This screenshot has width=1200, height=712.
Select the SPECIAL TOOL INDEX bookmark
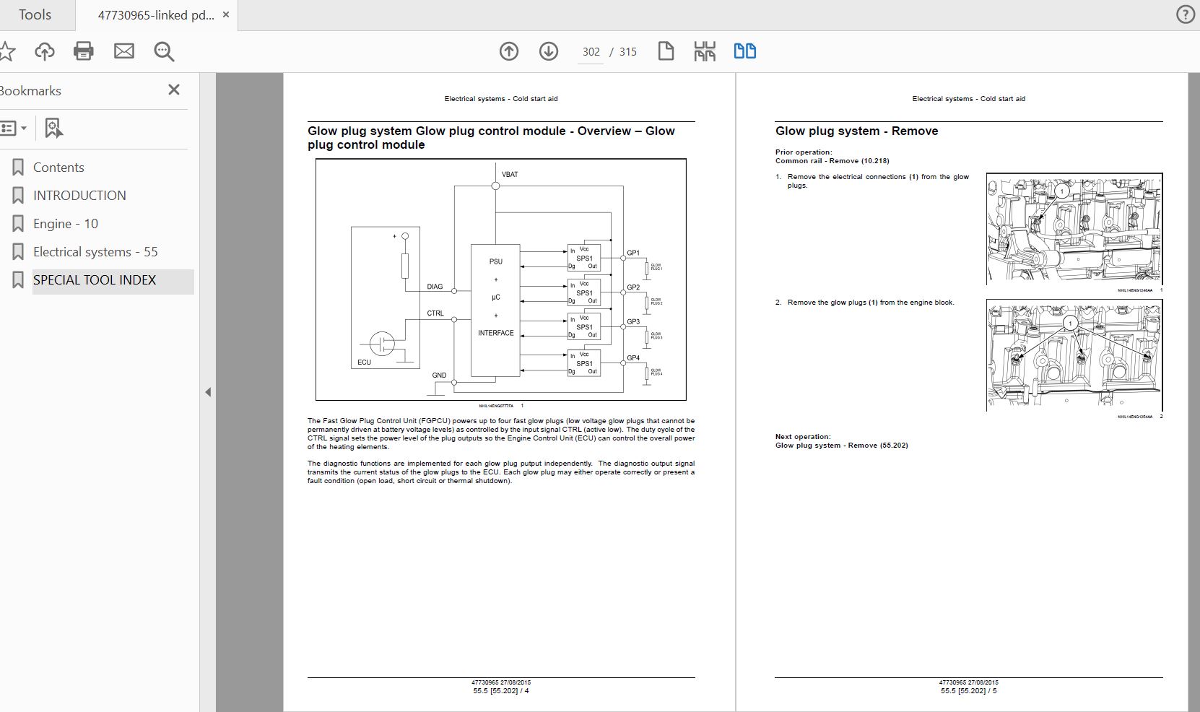(95, 280)
